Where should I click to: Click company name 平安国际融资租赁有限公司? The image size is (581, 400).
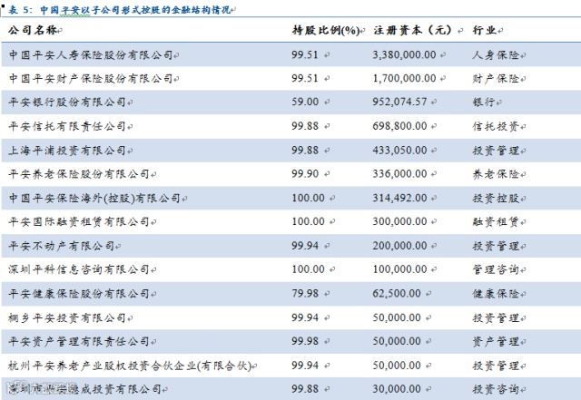[x=79, y=221]
